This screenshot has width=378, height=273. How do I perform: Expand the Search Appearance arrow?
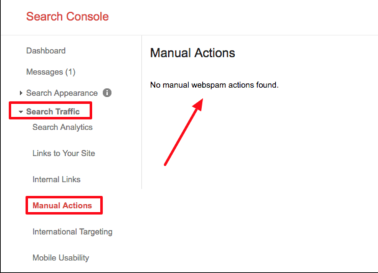21,93
